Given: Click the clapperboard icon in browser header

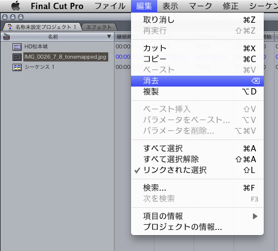Looking at the screenshot, I should 6,36.
